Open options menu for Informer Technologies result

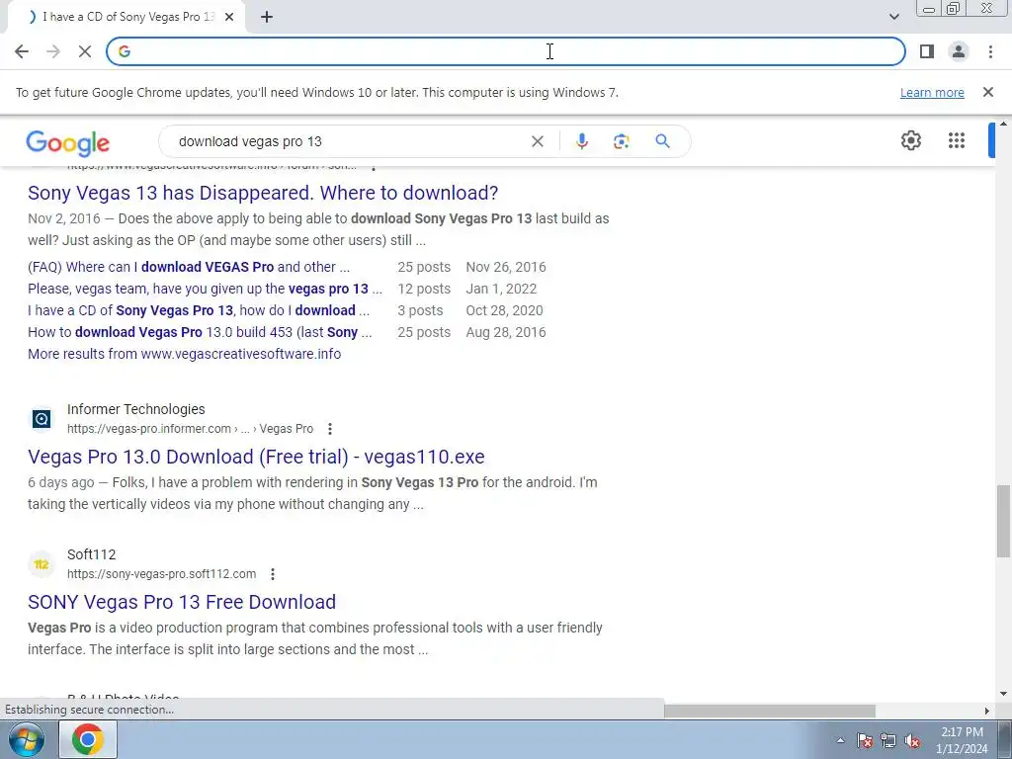[330, 429]
